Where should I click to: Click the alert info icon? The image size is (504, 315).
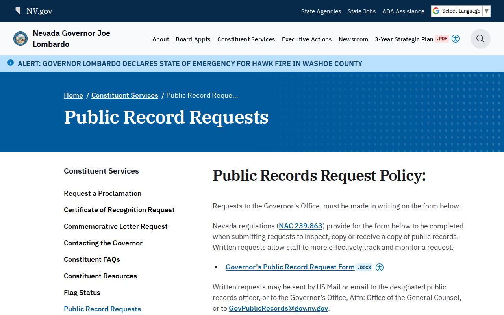pos(11,63)
